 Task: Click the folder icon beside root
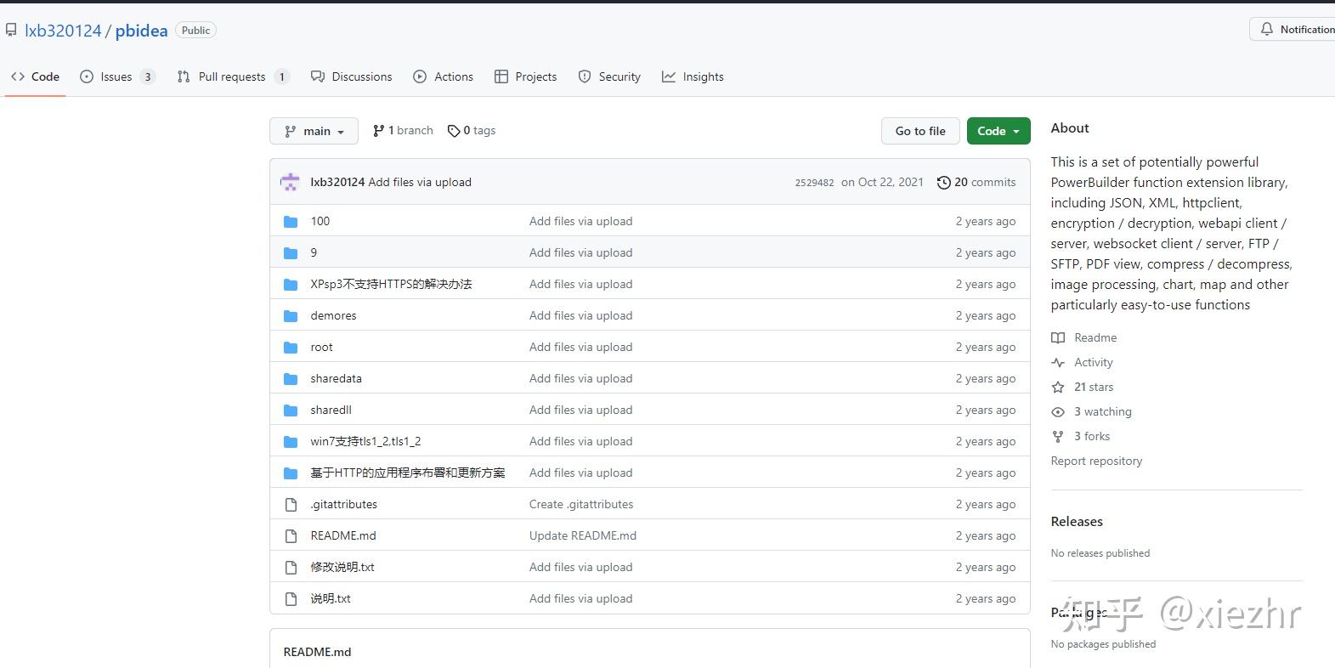click(291, 347)
